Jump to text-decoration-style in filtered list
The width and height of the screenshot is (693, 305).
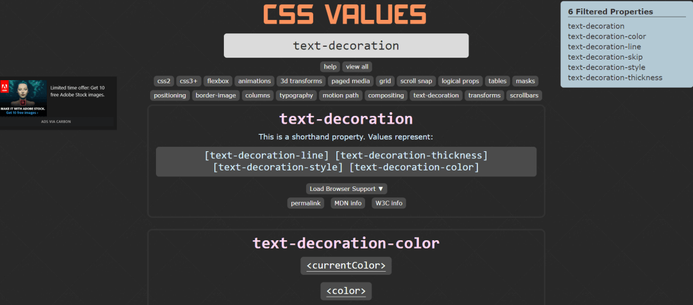(606, 67)
